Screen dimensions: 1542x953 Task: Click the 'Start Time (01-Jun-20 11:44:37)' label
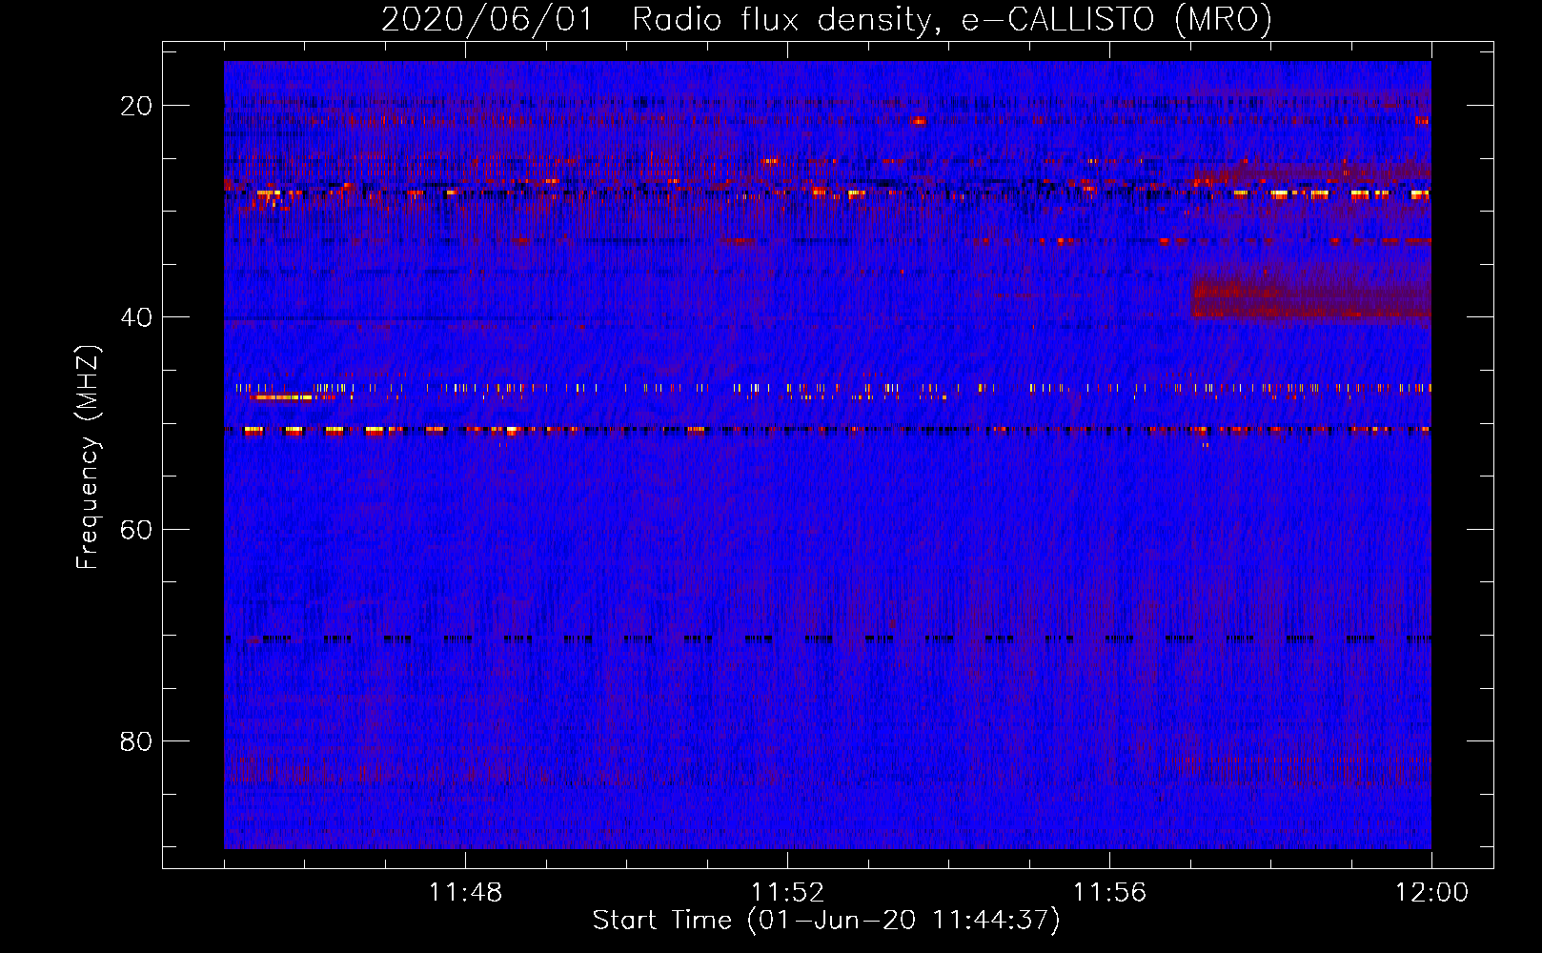pos(826,921)
